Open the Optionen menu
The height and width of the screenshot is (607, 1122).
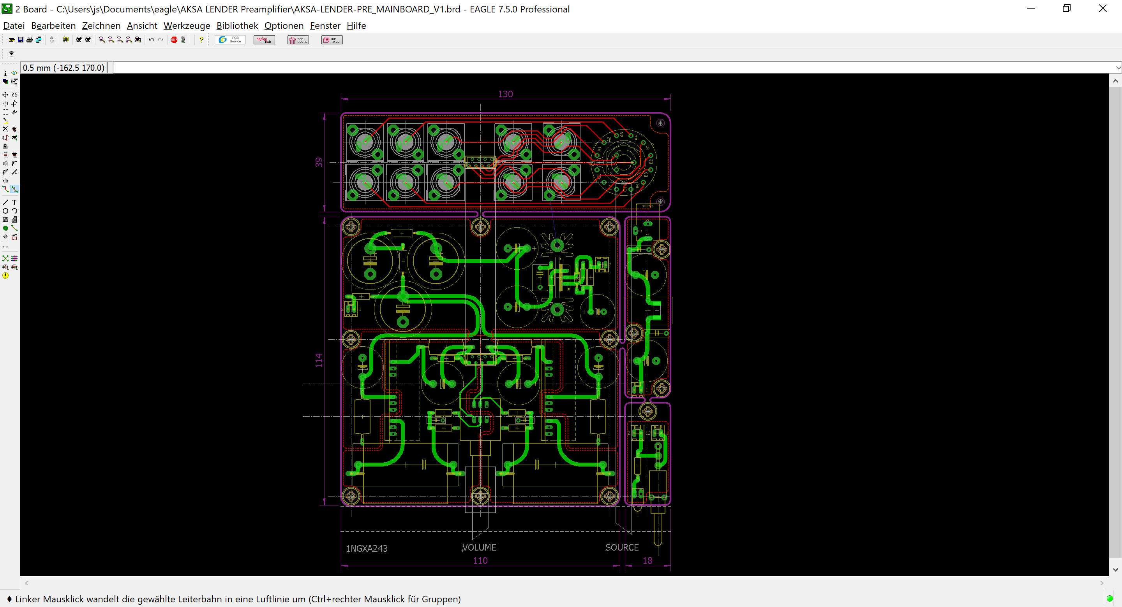284,26
